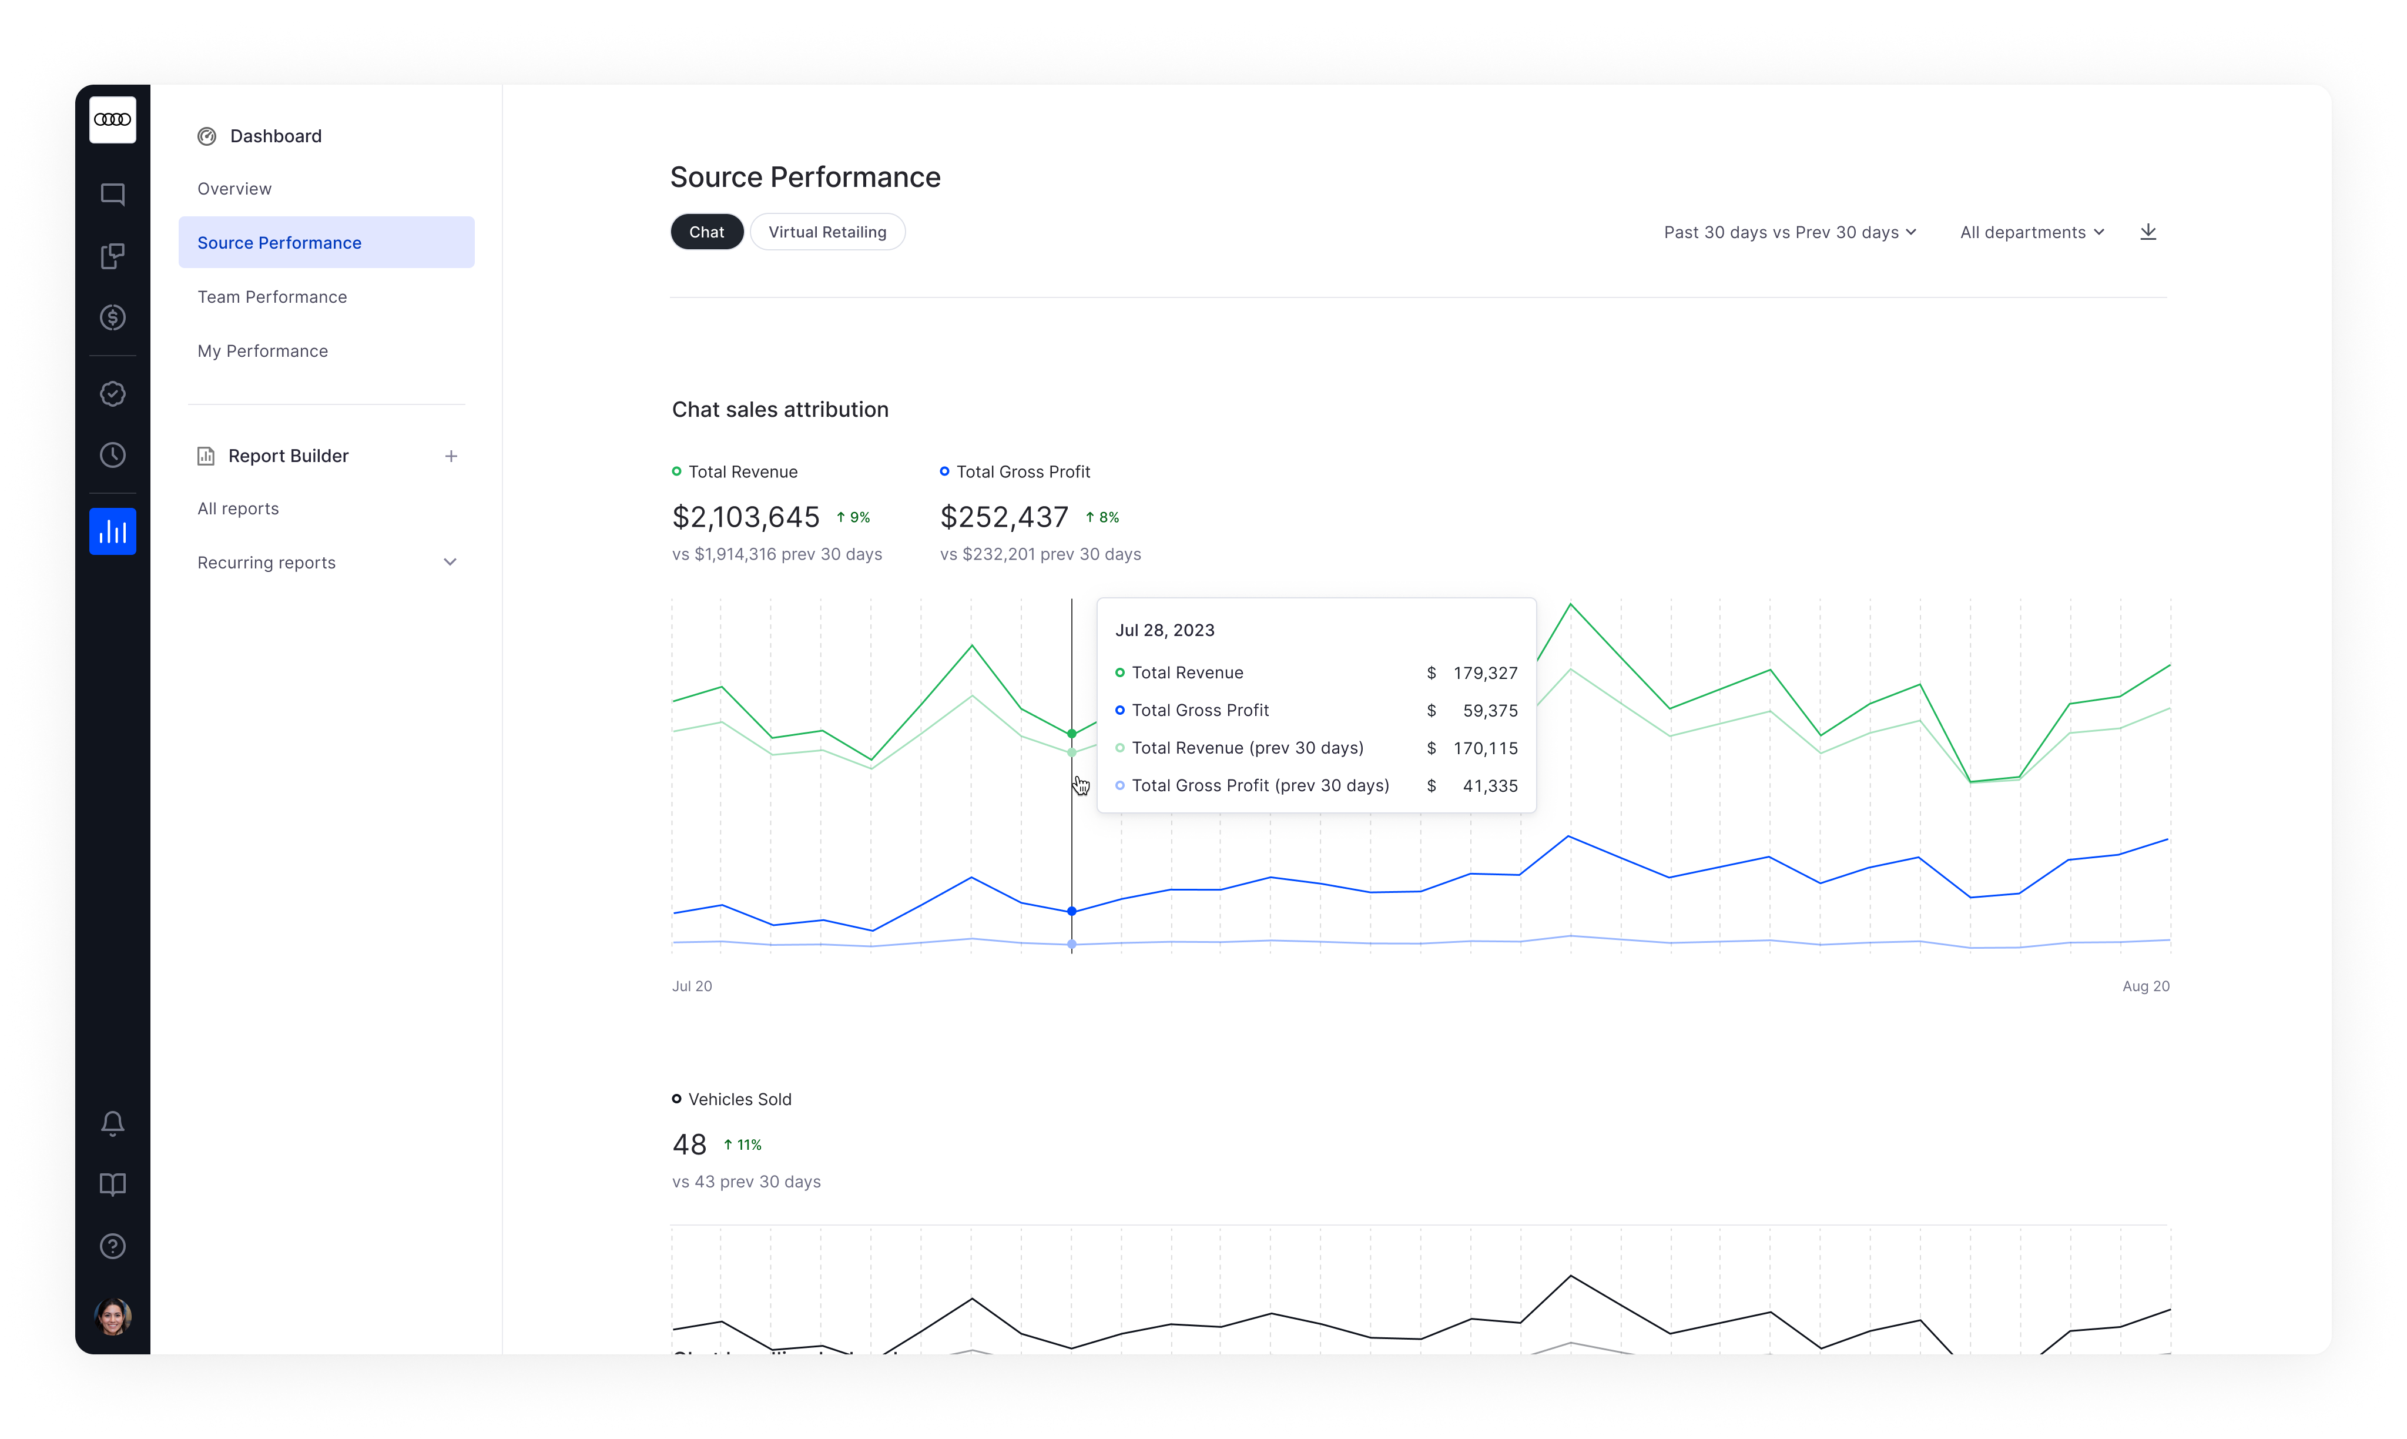This screenshot has height=1439, width=2407.
Task: Open the clock history icon in the sidebar
Action: (x=112, y=455)
